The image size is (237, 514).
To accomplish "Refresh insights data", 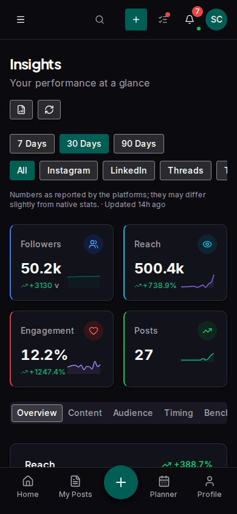I will point(49,110).
